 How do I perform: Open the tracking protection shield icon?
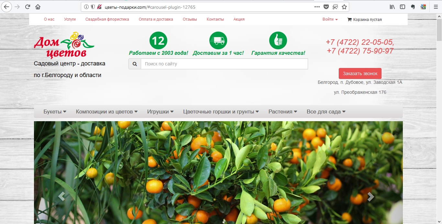(x=93, y=7)
